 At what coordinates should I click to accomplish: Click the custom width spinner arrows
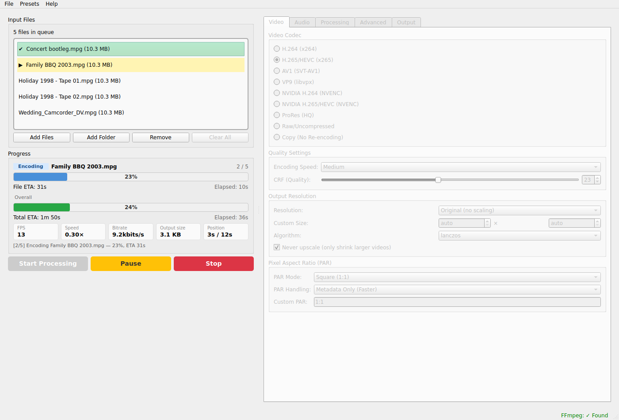[487, 223]
